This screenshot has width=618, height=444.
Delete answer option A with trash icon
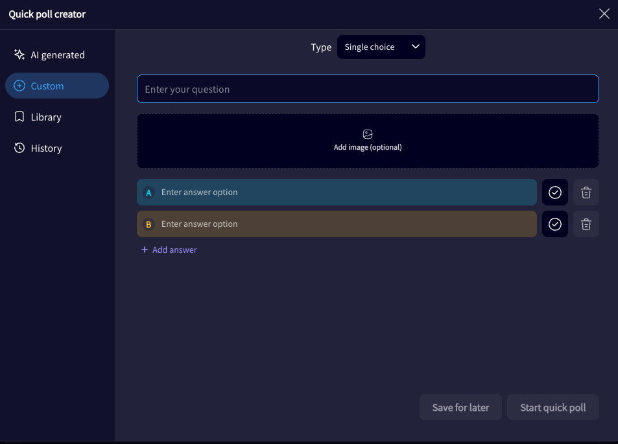tap(586, 193)
